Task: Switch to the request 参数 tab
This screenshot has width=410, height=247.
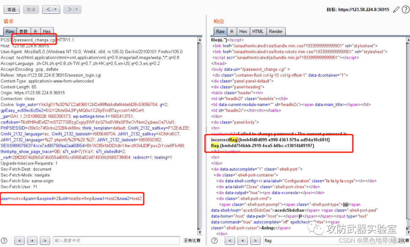Action: 24,32
